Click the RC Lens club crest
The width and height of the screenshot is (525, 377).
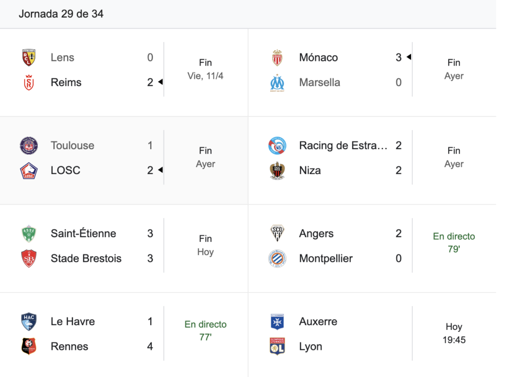pyautogui.click(x=29, y=57)
